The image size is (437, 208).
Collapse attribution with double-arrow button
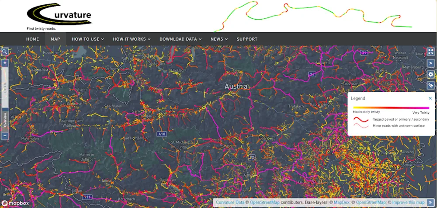pos(430,202)
